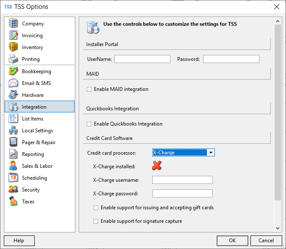Select the Email & SMS envelope icon
This screenshot has width=286, height=249.
(x=13, y=83)
